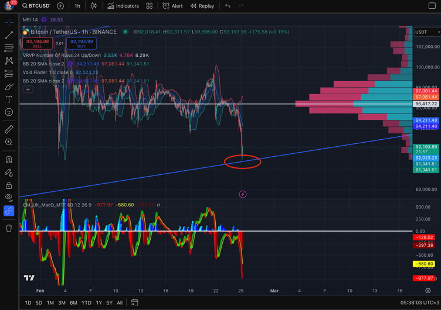Redo the last chart action
This screenshot has width=441, height=310.
[x=241, y=6]
